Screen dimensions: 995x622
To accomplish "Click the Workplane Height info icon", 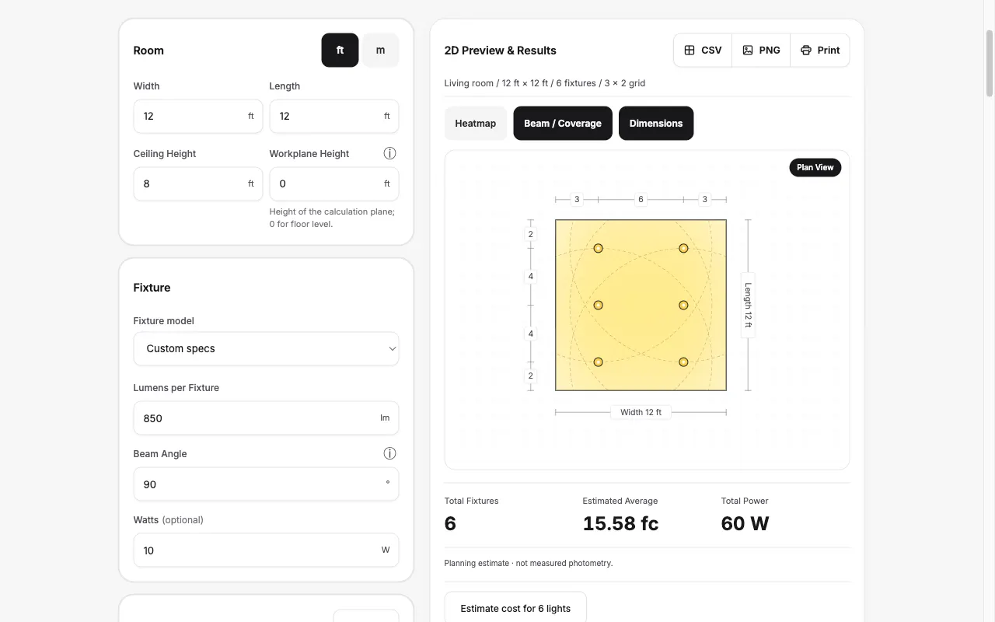I will 389,153.
